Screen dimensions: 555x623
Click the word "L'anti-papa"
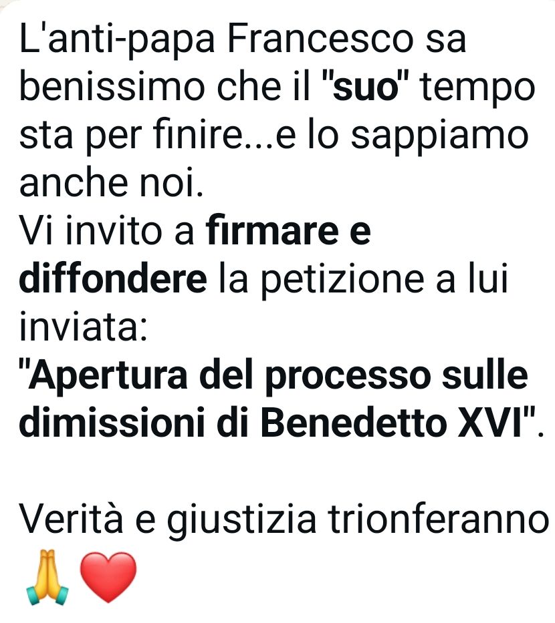117,40
